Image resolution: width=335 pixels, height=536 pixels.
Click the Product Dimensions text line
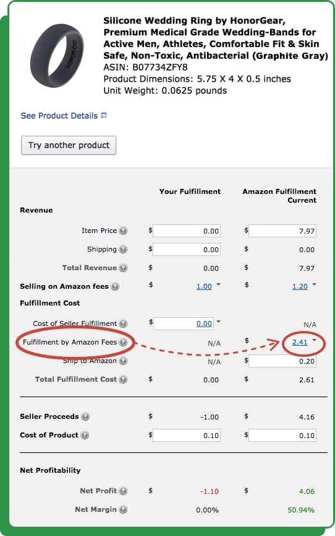(197, 79)
